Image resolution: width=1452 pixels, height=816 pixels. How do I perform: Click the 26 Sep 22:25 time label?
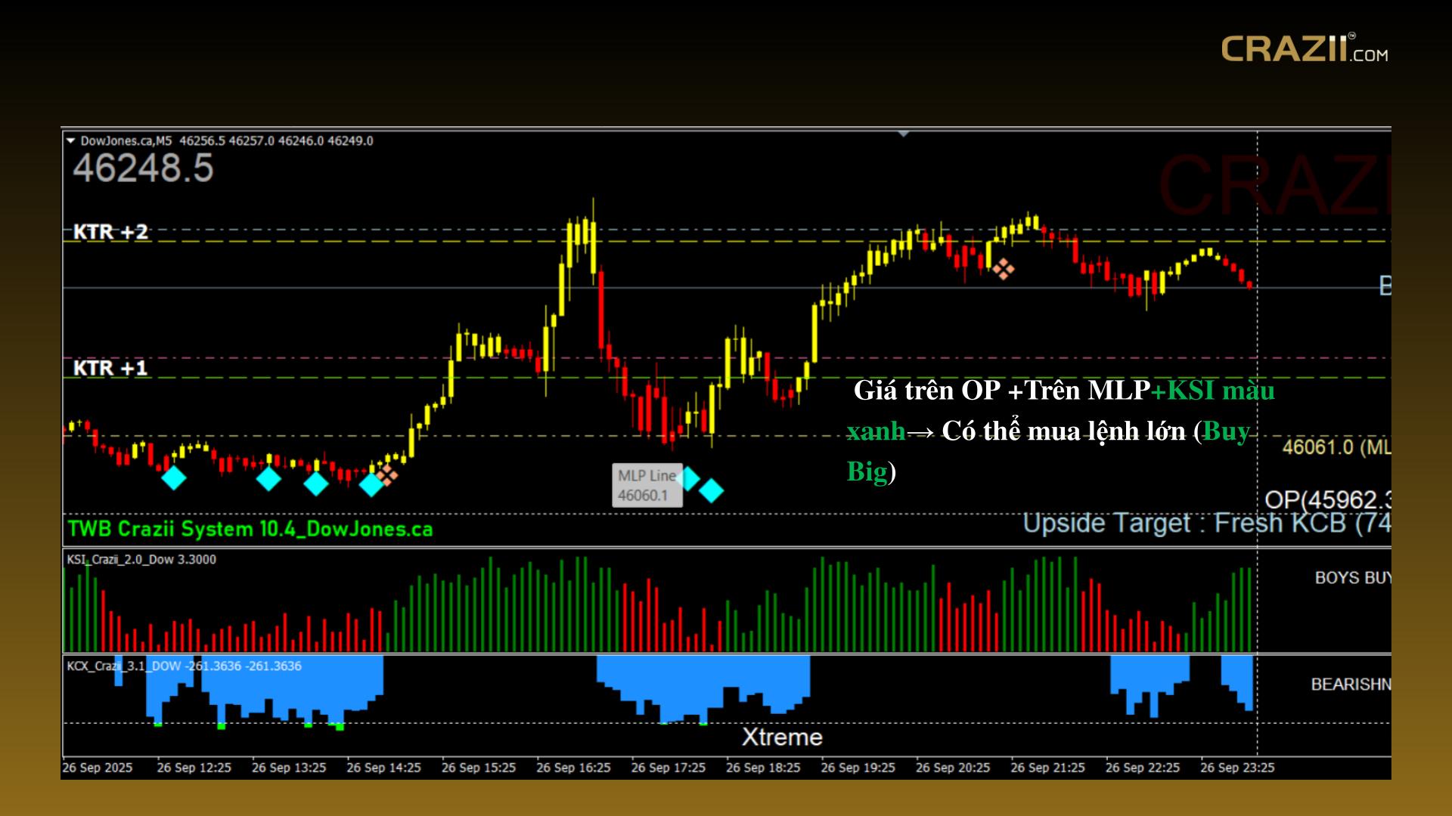pyautogui.click(x=1143, y=768)
